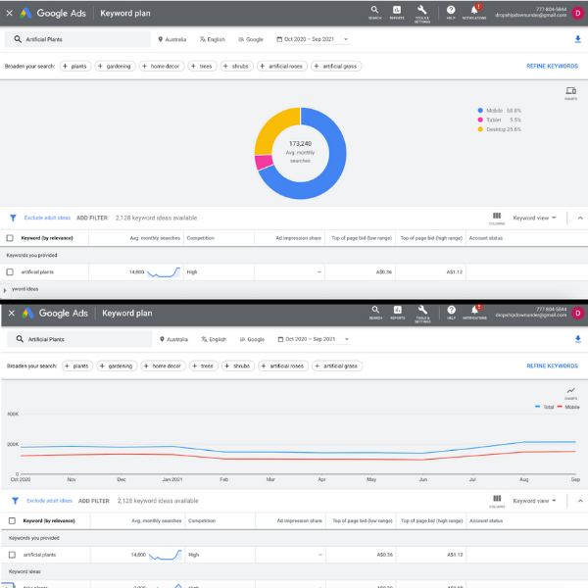Open account avatar D in bottom header
The image size is (588, 588).
click(578, 314)
